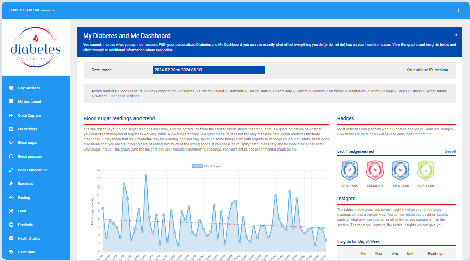
Task: Click the 'Badges' section heading
Action: [x=345, y=118]
